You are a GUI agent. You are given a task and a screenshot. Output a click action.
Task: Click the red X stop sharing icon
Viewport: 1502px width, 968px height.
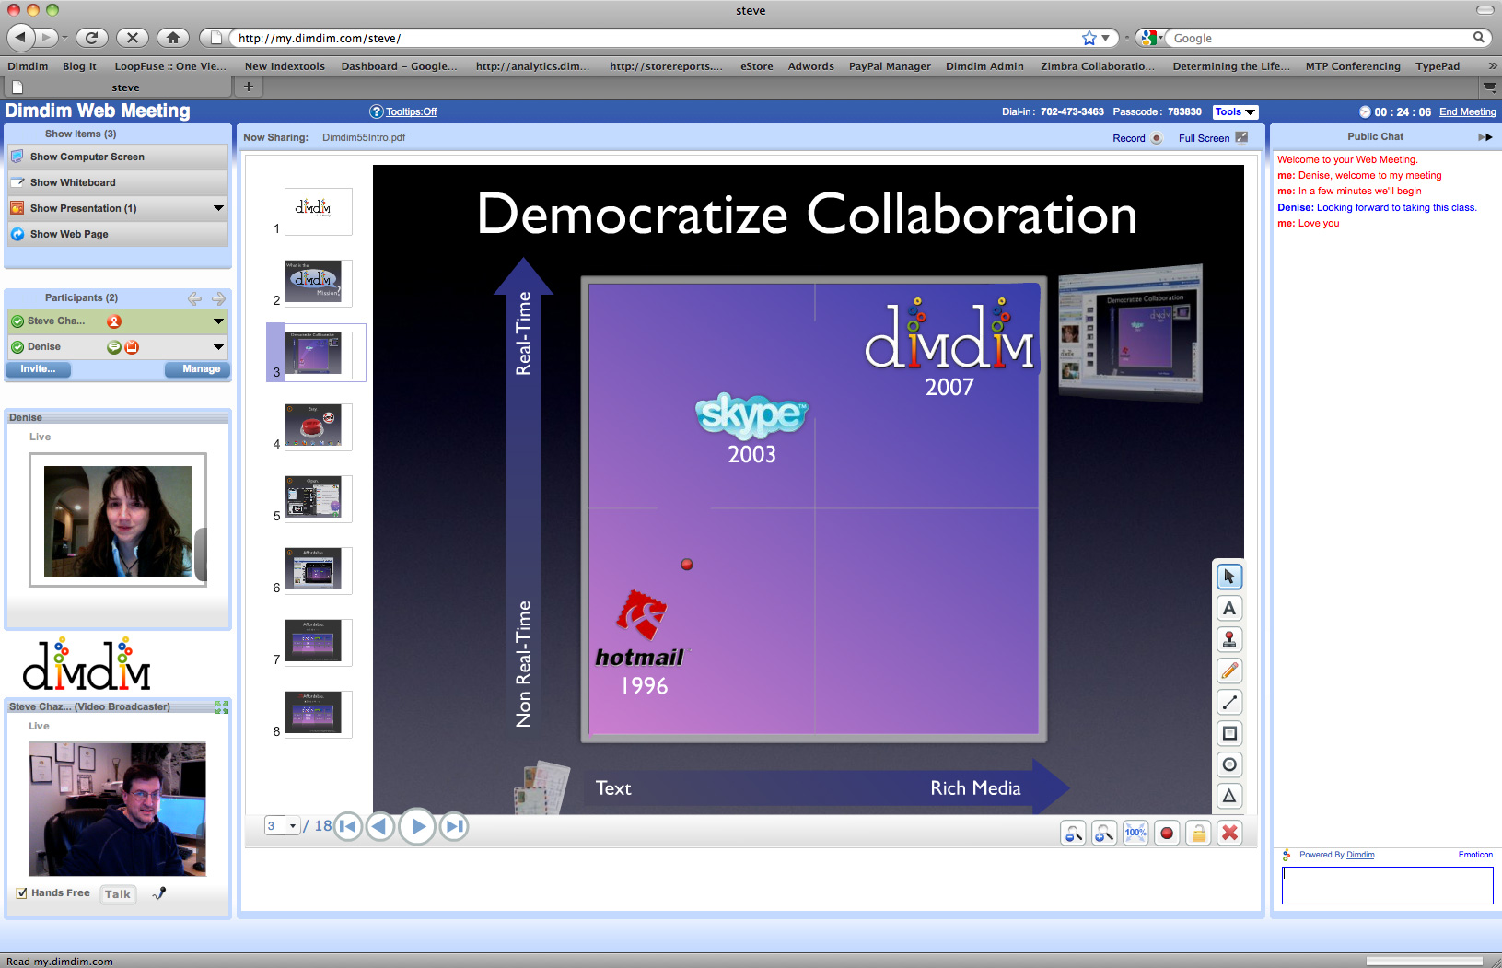coord(1229,834)
